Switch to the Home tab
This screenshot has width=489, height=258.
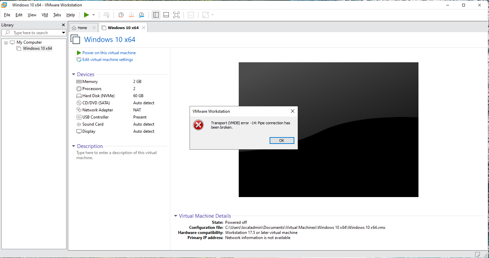click(x=82, y=28)
